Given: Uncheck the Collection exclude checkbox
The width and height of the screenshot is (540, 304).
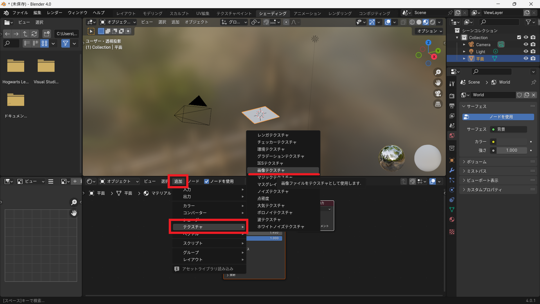Looking at the screenshot, I should [519, 37].
